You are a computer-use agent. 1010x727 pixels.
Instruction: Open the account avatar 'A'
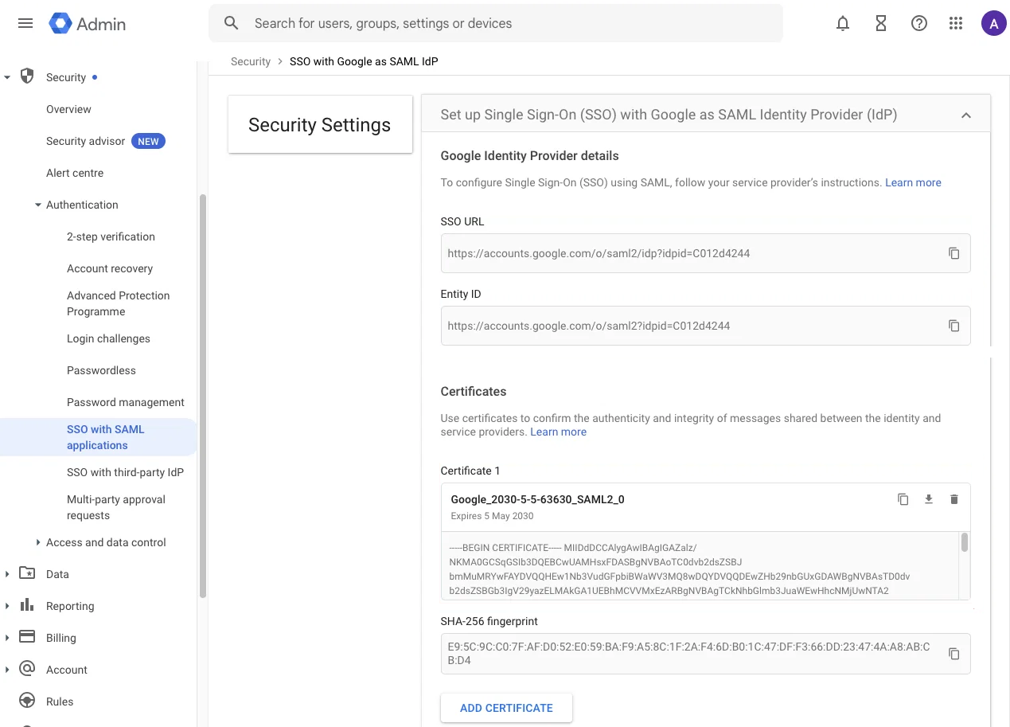pyautogui.click(x=993, y=24)
